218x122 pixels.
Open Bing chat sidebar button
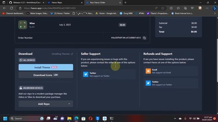tap(214, 8)
